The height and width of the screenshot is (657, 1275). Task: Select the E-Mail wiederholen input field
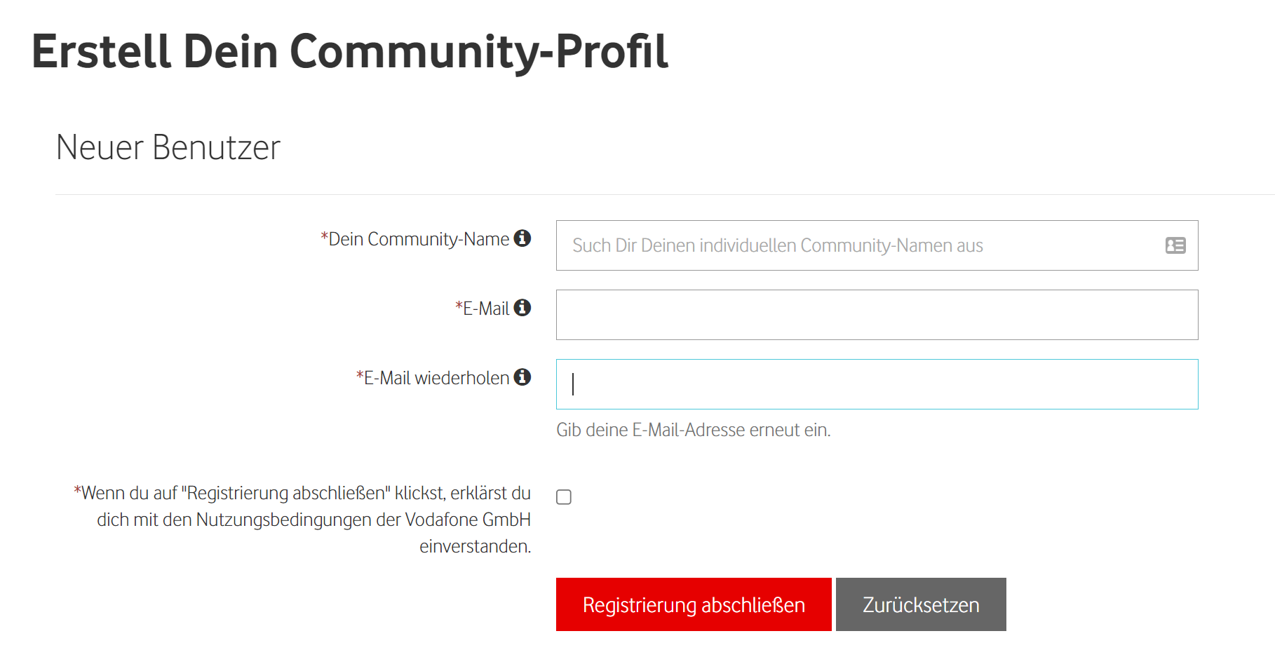[877, 384]
